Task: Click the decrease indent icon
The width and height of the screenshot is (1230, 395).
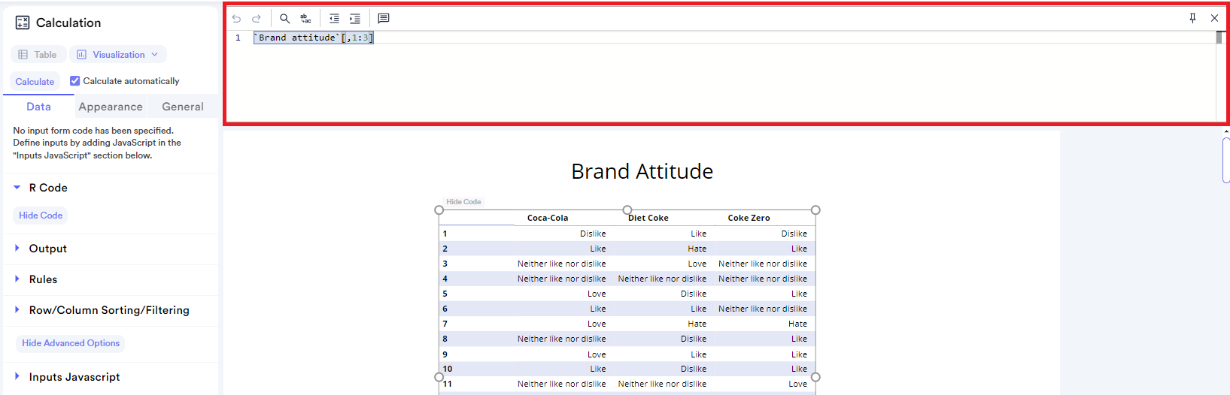Action: 334,19
